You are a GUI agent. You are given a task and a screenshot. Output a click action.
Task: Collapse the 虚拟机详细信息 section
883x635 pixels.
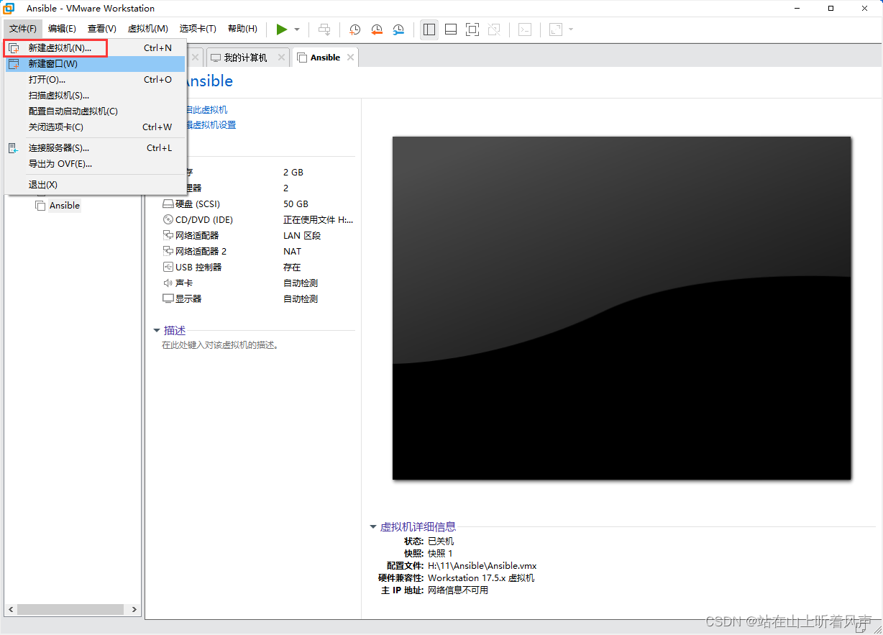tap(373, 527)
